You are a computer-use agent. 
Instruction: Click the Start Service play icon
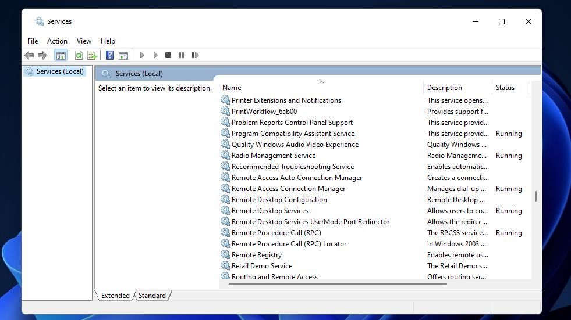(142, 55)
